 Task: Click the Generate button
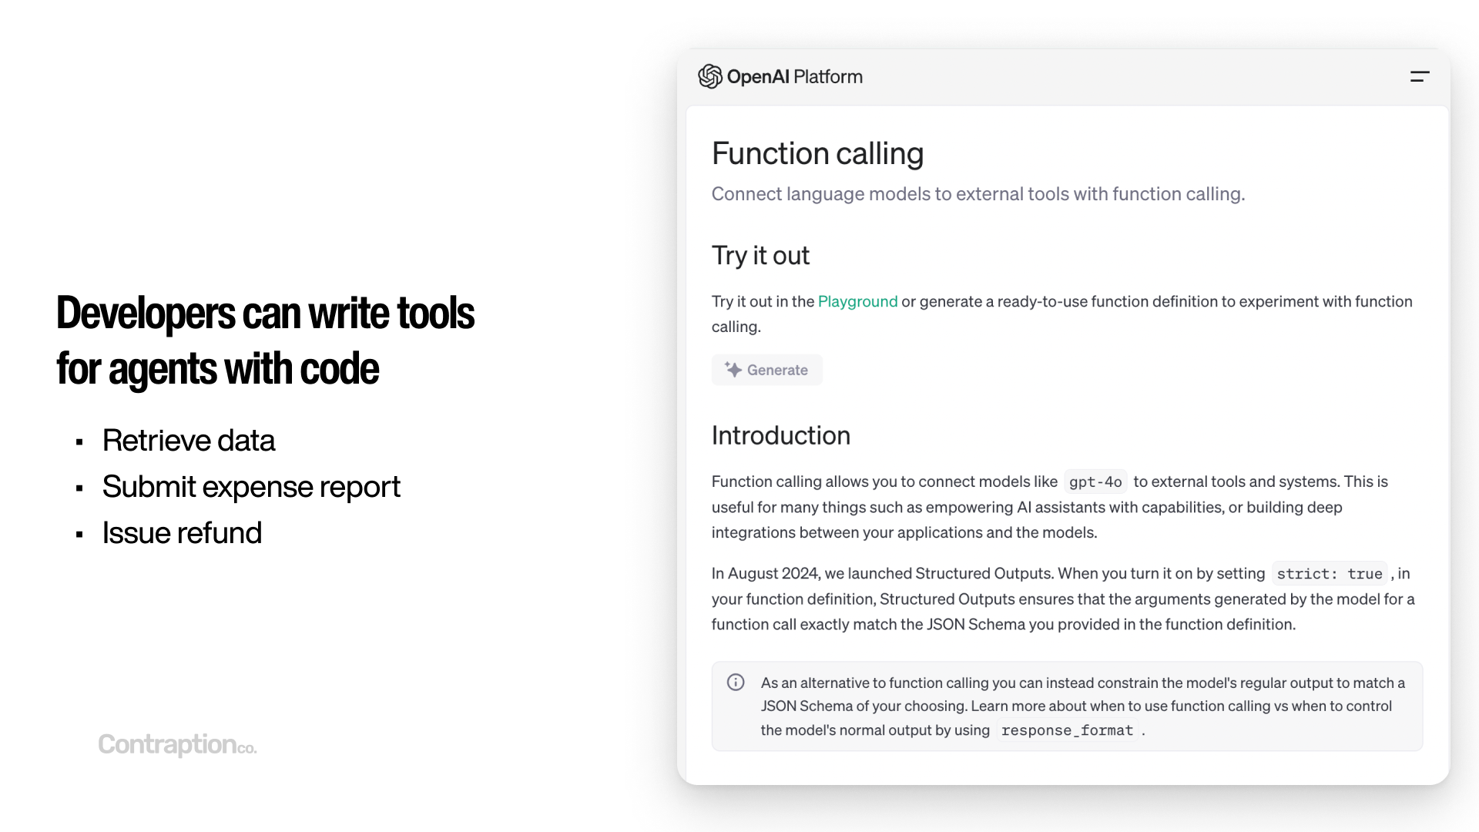click(766, 370)
